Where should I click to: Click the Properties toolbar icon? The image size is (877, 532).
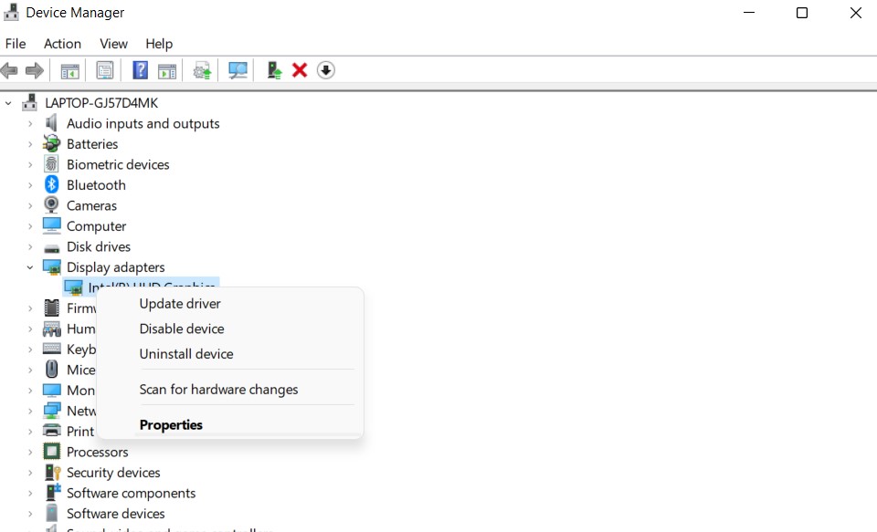[105, 70]
